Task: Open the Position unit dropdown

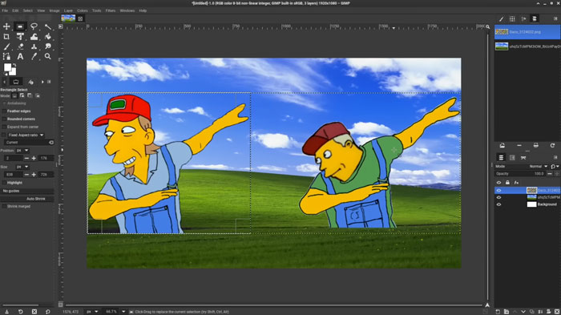Action: pos(22,151)
